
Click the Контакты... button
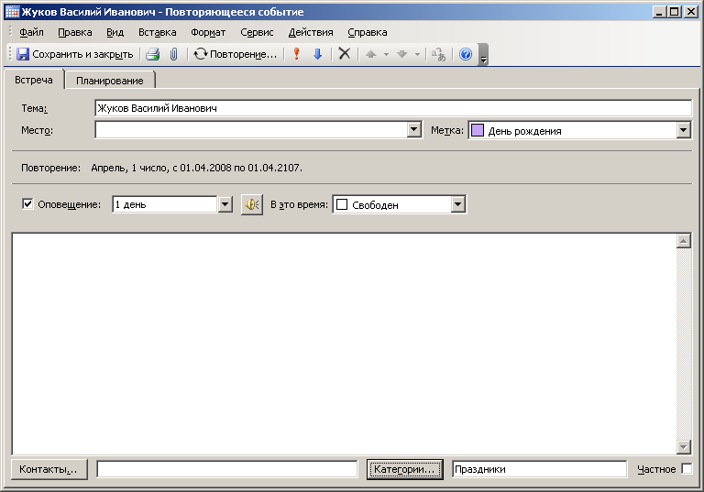pos(49,469)
